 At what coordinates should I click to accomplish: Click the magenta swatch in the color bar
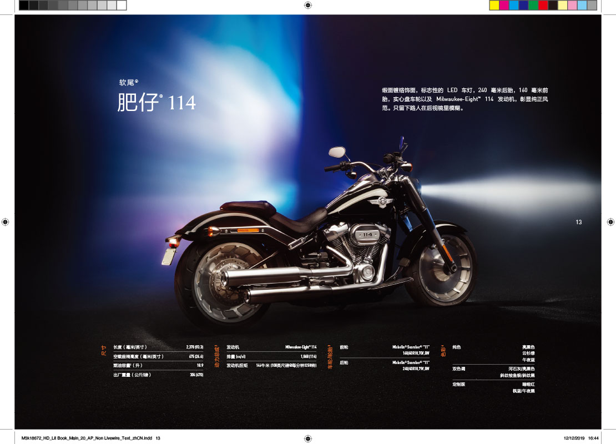(x=504, y=5)
